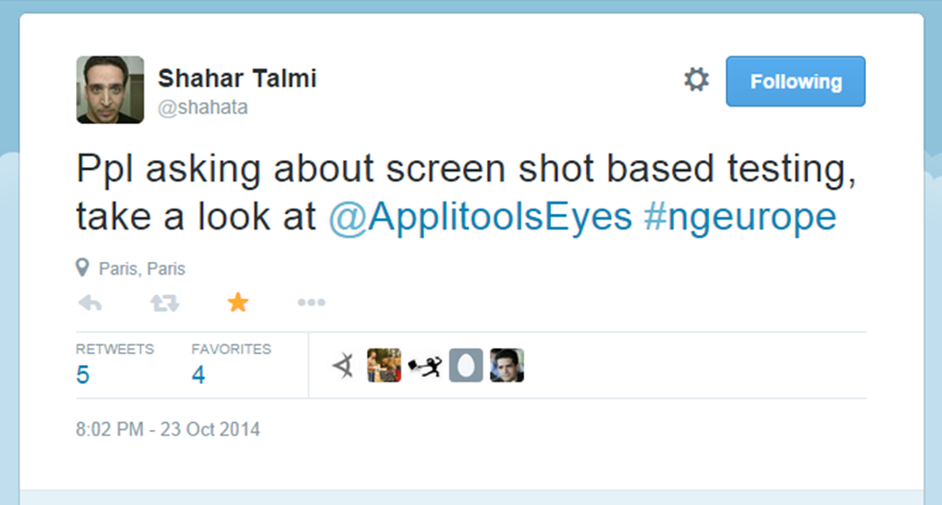Open the 8:02 PM - 23 Oct 2014 timestamp
942x505 pixels.
[168, 429]
